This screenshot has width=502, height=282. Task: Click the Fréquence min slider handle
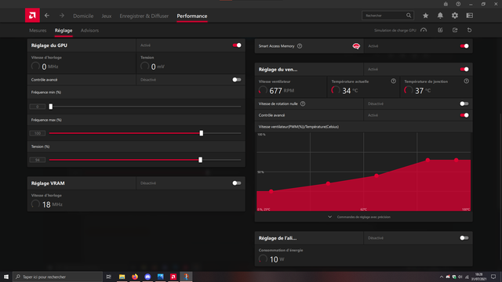(50, 107)
